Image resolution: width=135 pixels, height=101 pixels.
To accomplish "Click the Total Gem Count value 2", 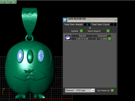I will [x=113, y=24].
